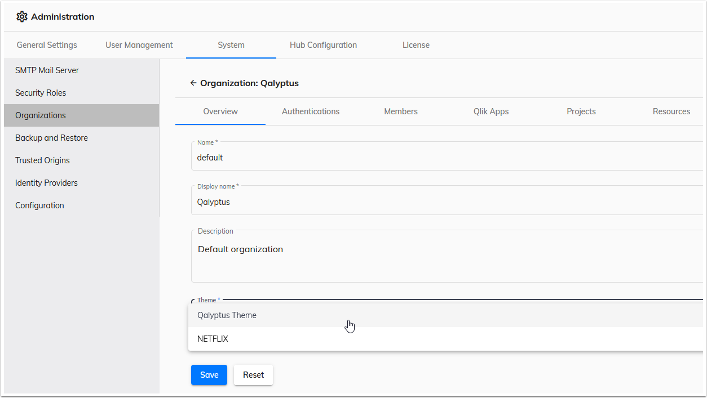
Task: Open Identity Providers from the sidebar
Action: pyautogui.click(x=46, y=182)
